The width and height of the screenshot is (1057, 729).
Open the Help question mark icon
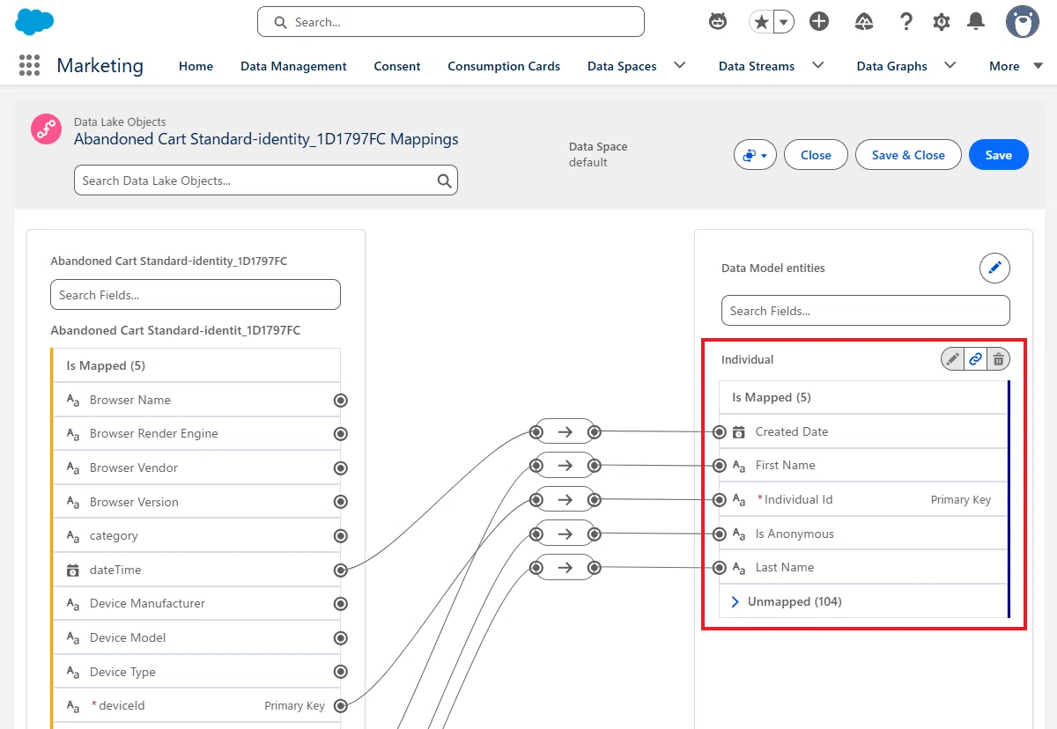(x=905, y=21)
